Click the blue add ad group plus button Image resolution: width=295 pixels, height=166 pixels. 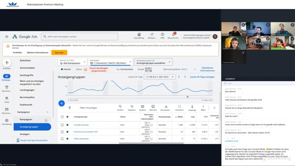pyautogui.click(x=62, y=103)
